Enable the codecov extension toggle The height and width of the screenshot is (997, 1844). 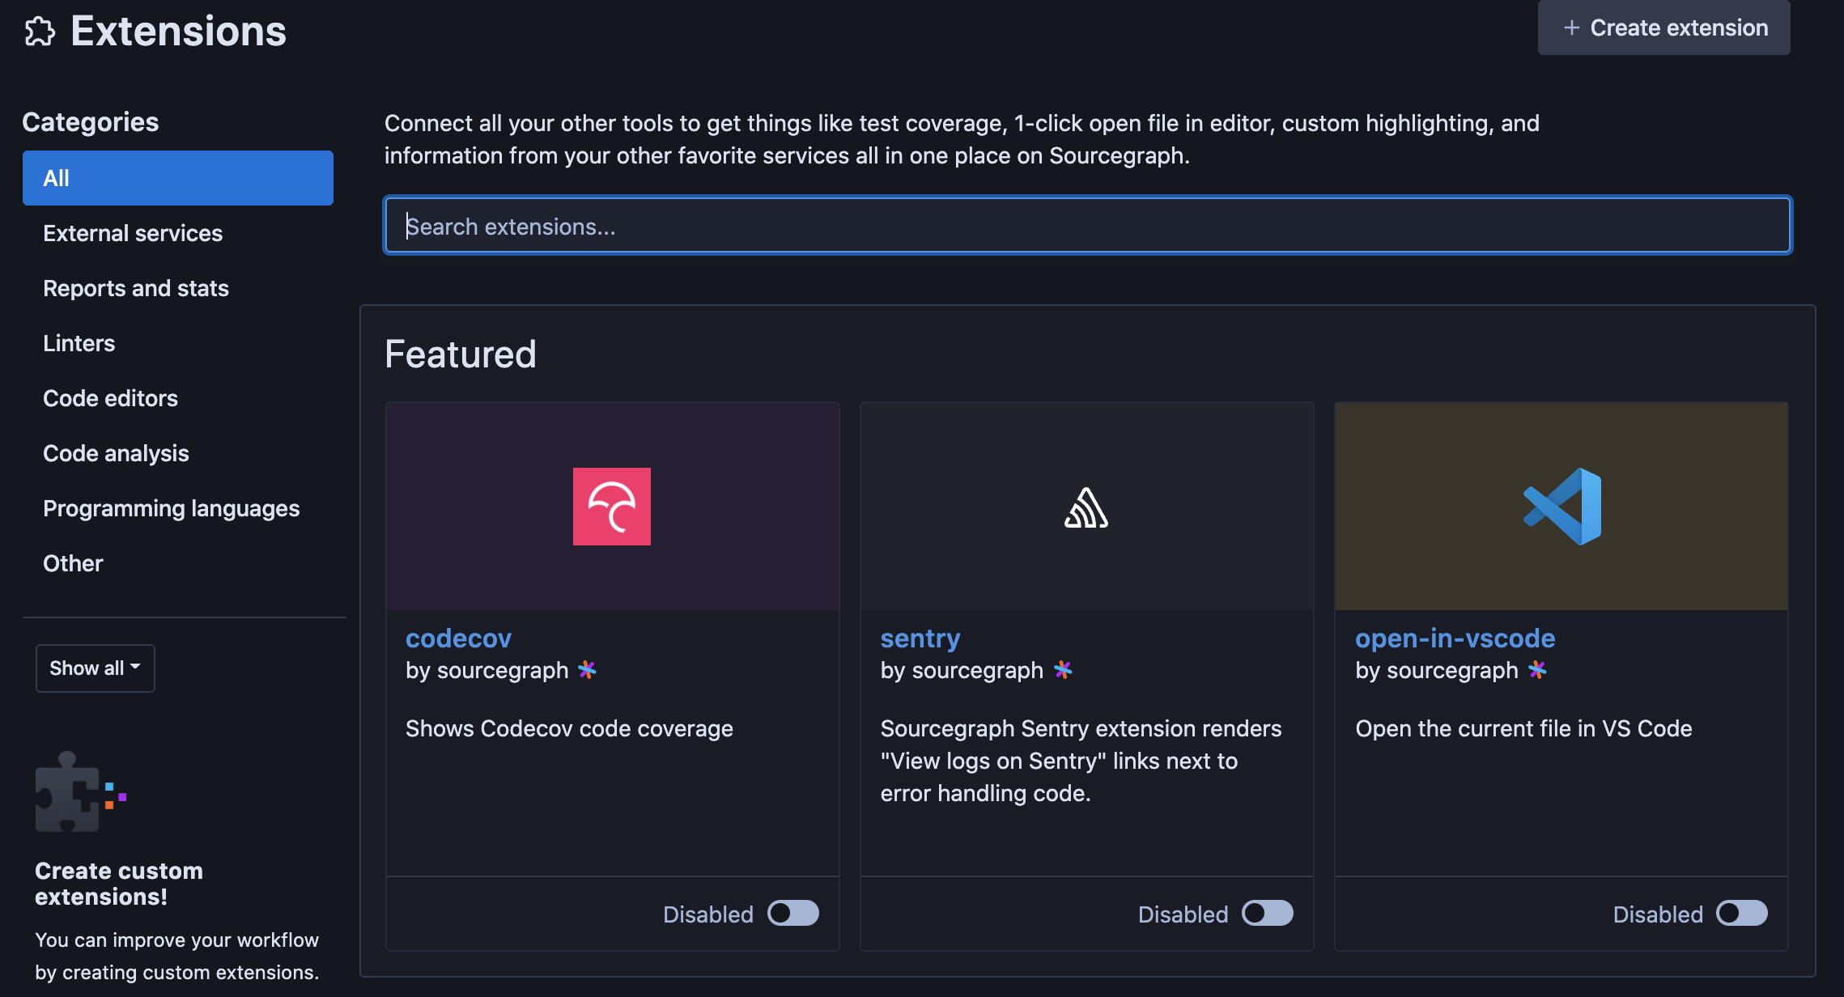[793, 914]
